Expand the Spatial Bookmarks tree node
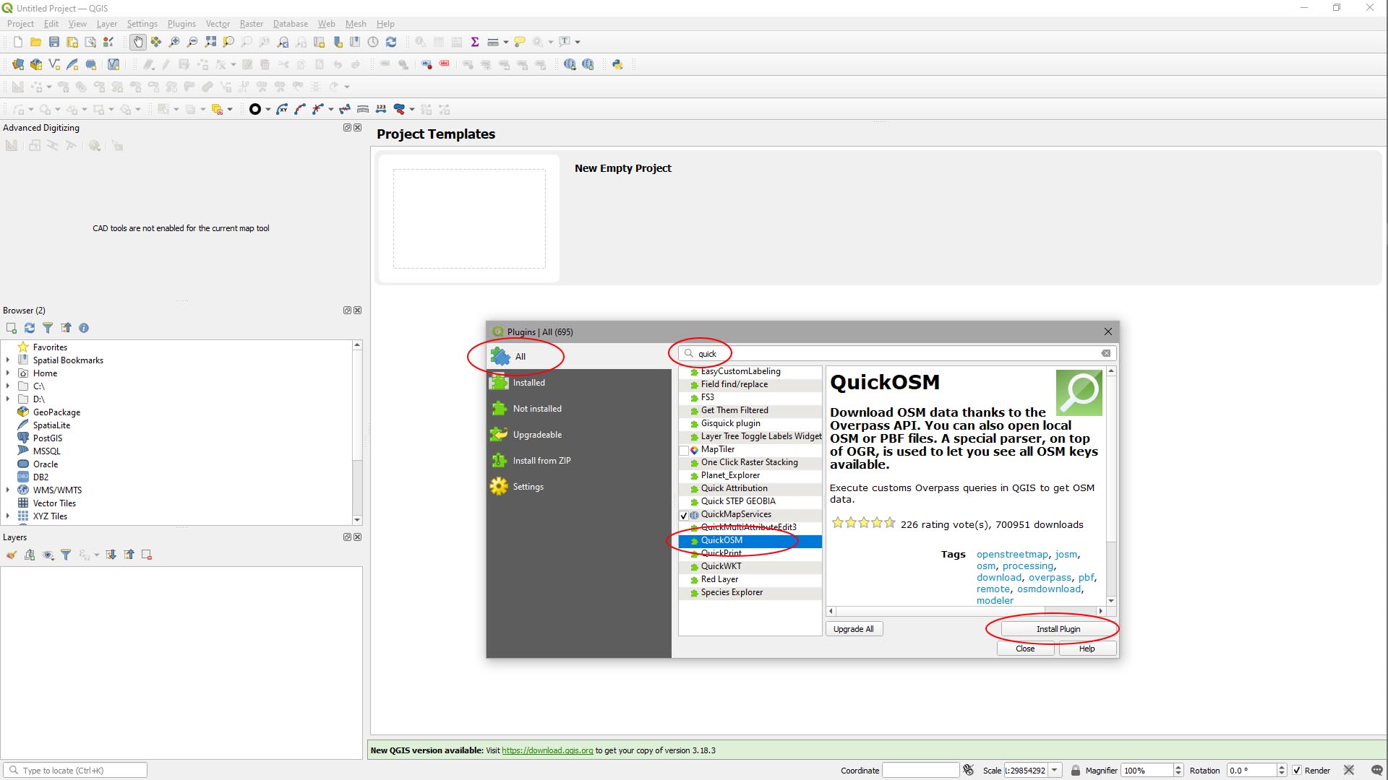Image resolution: width=1388 pixels, height=780 pixels. click(8, 360)
